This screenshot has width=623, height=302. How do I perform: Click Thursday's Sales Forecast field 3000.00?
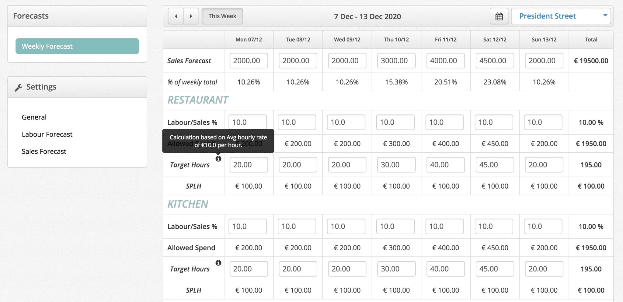click(x=396, y=61)
